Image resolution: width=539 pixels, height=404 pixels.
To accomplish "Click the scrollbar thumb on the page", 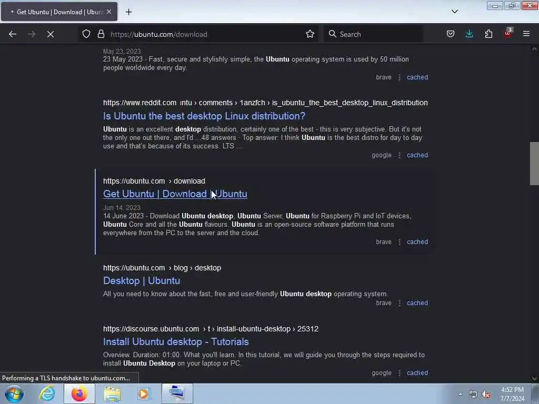I will coord(534,163).
